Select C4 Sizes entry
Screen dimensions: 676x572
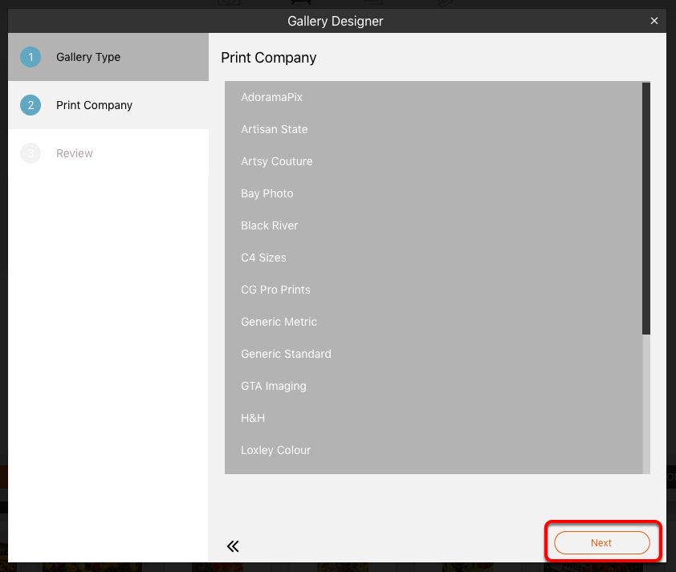click(x=434, y=258)
